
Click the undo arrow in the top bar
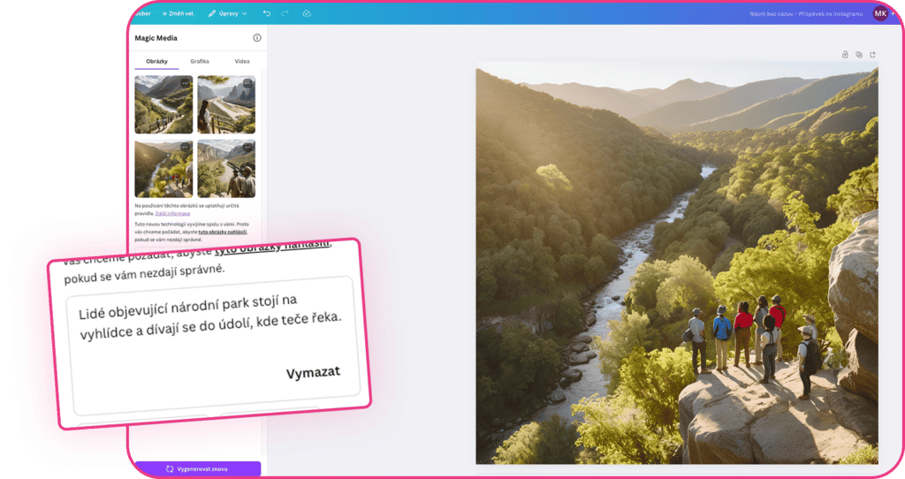click(266, 13)
